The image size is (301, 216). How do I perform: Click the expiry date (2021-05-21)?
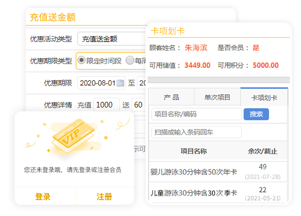[263, 198]
